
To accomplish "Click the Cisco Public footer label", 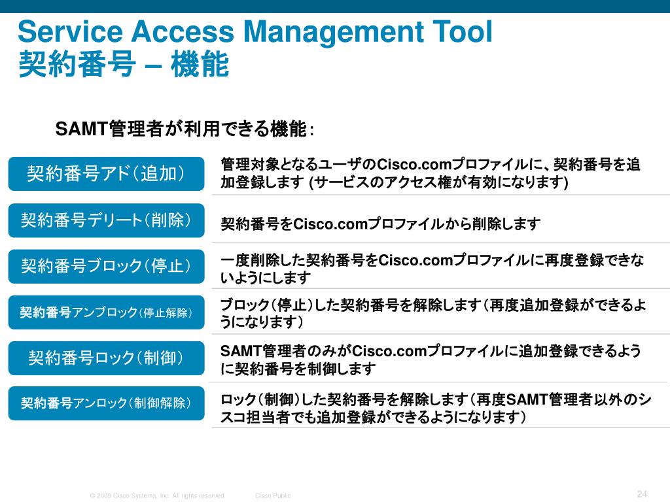I will (273, 495).
